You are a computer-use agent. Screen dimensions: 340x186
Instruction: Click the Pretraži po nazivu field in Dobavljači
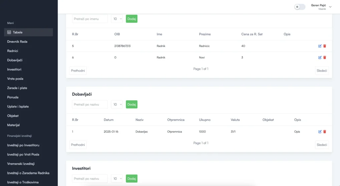click(x=90, y=104)
